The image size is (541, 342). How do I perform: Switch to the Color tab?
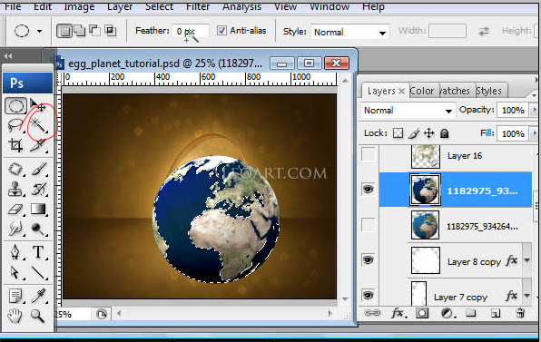coord(421,91)
